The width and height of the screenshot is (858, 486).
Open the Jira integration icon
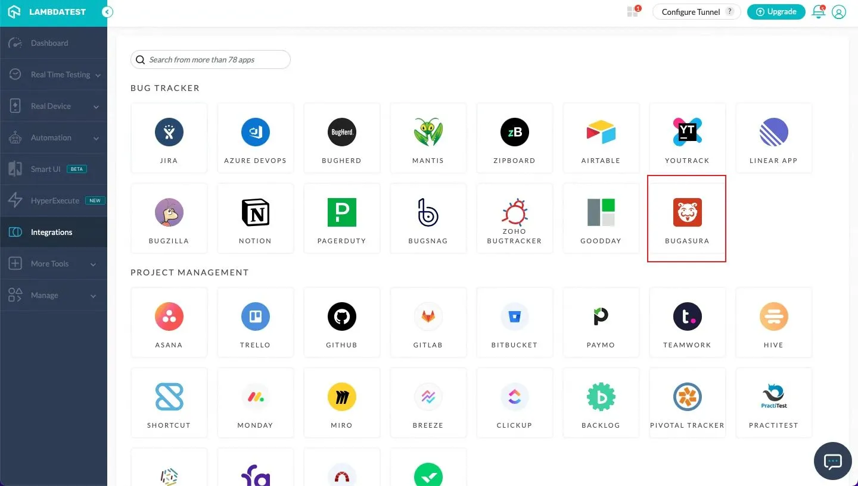click(x=169, y=132)
